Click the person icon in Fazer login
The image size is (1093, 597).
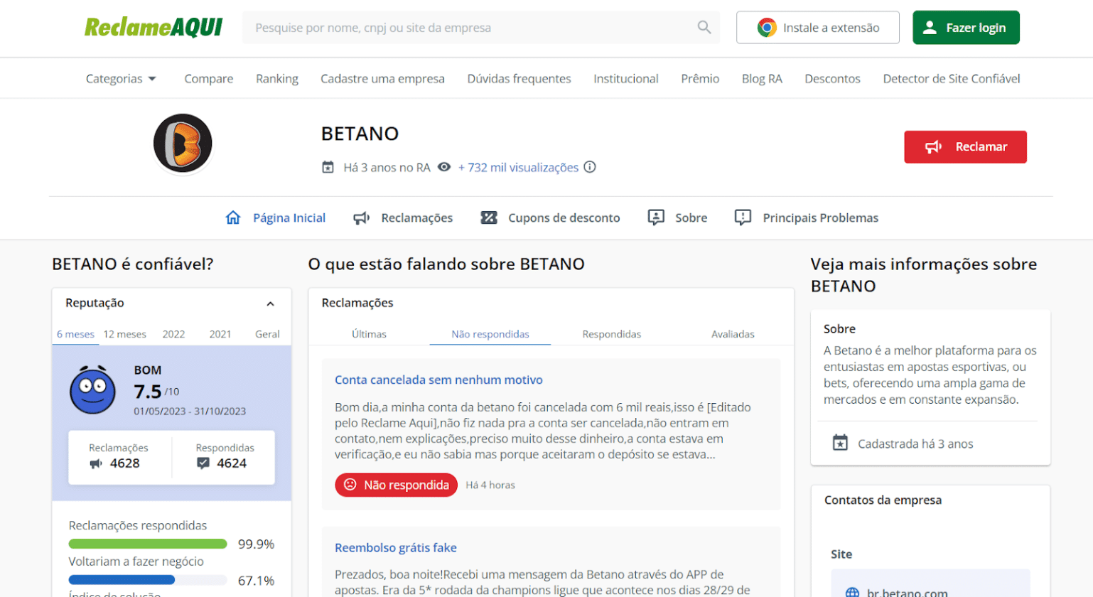coord(929,28)
